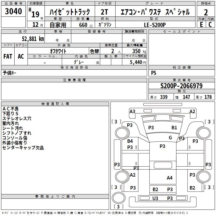
Task: Click the overall grade score 2
Action: (206, 12)
